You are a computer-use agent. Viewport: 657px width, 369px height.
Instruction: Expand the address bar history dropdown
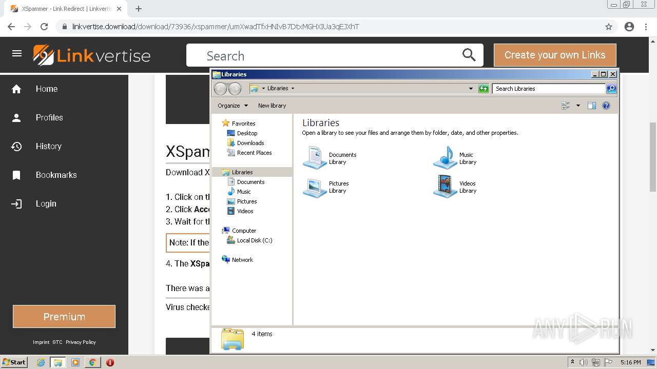coord(471,89)
